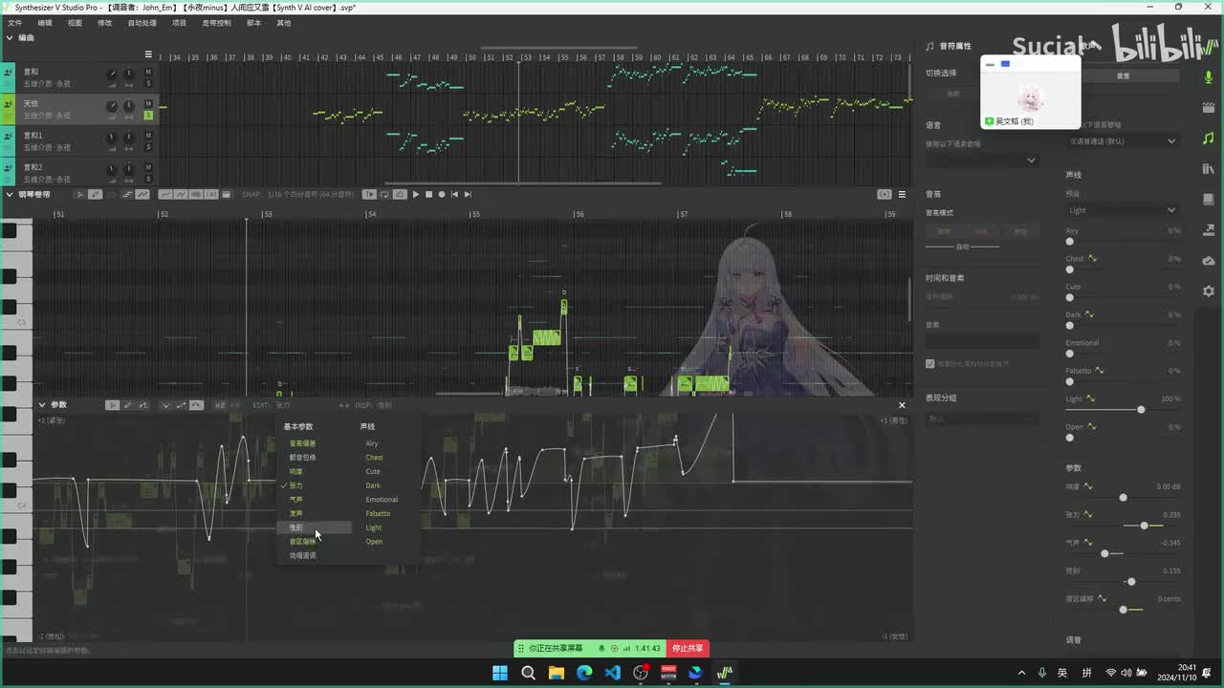Open the library panel in sidebar
The image size is (1224, 688).
[x=1209, y=169]
